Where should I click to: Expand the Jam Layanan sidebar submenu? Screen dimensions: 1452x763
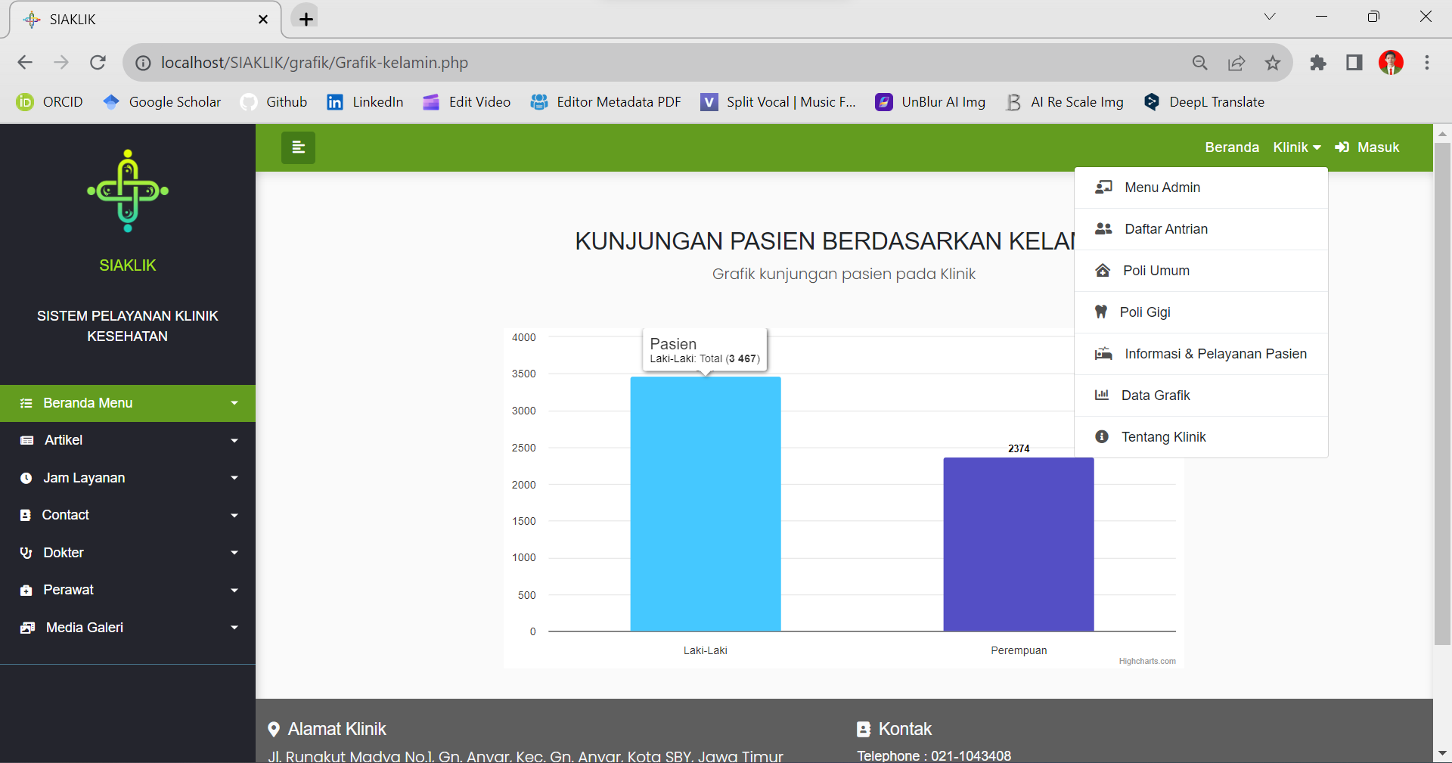click(x=128, y=478)
